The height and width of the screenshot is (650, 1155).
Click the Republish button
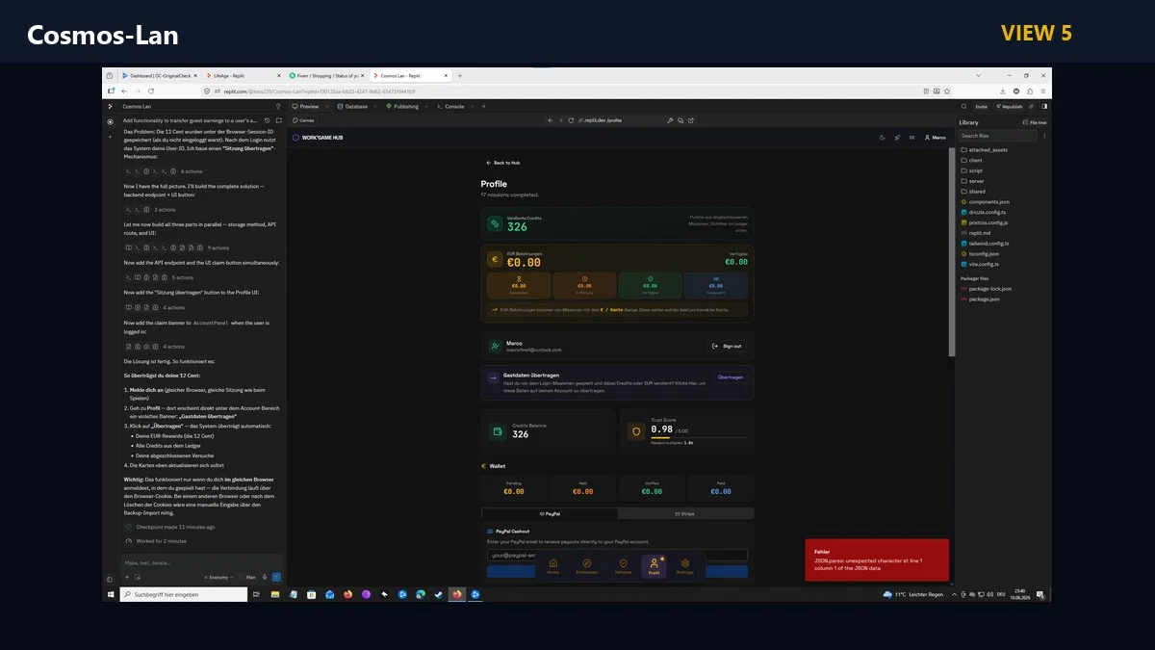1009,106
